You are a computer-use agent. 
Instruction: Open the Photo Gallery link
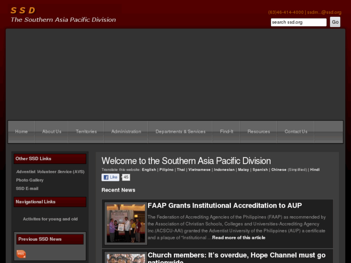pos(30,180)
